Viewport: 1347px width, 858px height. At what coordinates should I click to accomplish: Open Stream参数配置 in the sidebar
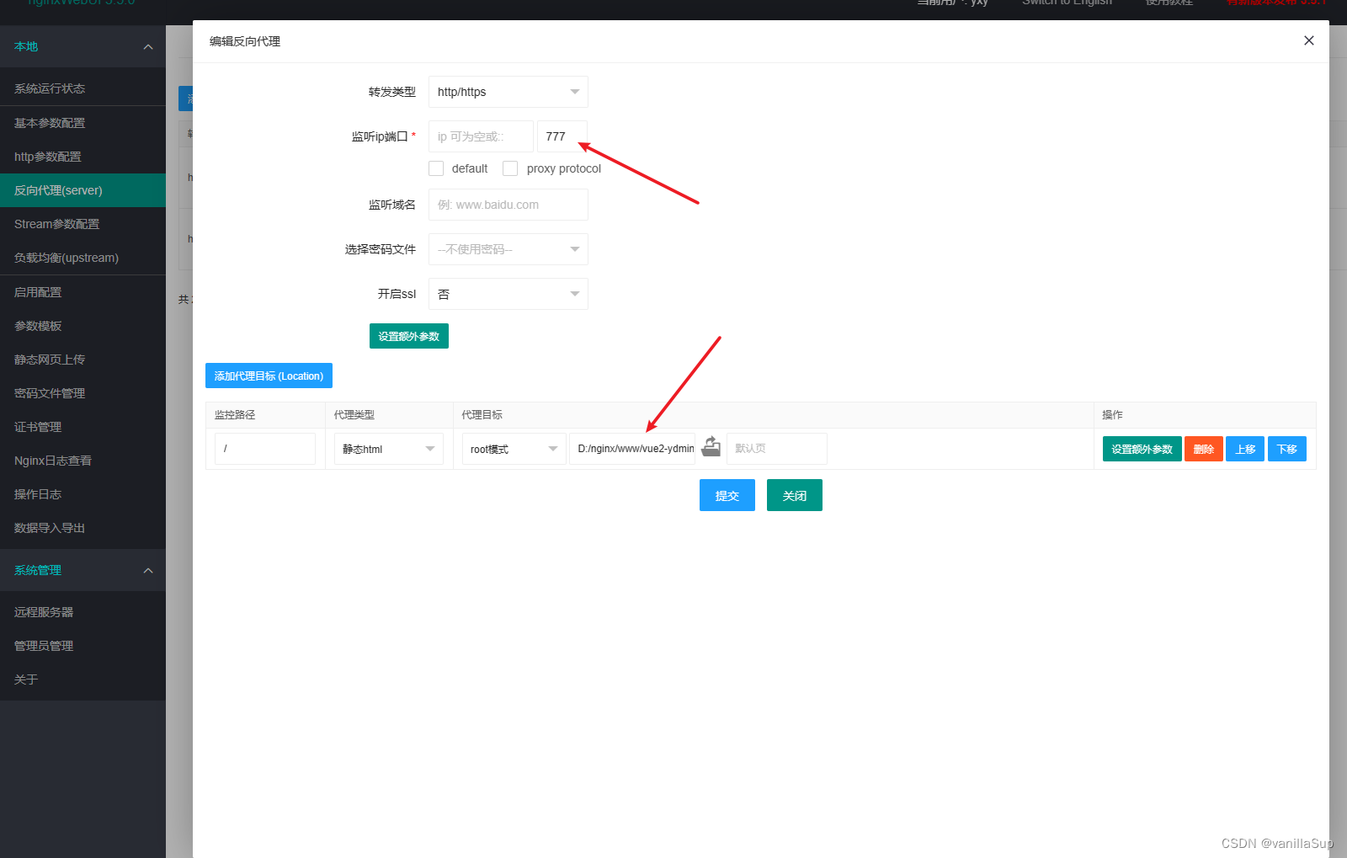point(83,224)
